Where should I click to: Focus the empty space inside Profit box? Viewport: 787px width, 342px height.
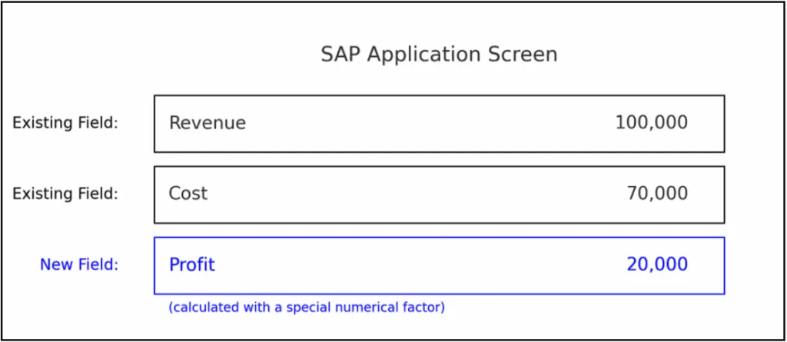[x=420, y=264]
